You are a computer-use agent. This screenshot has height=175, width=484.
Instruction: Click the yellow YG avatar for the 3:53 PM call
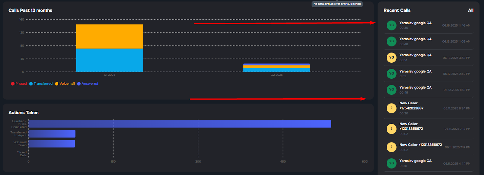coord(391,57)
